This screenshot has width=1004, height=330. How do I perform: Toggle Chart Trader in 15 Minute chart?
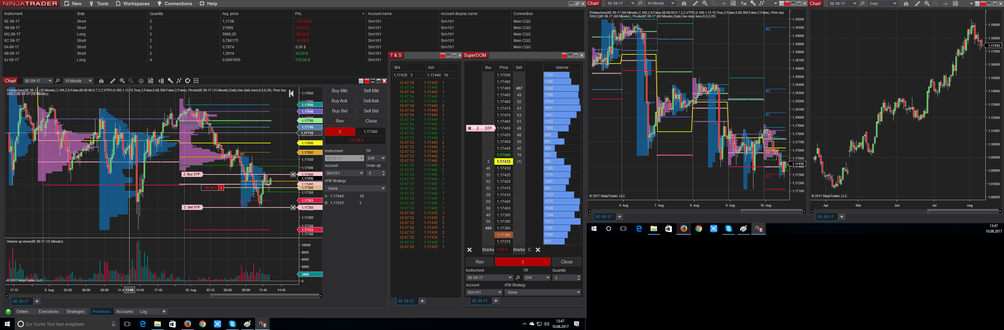click(161, 81)
